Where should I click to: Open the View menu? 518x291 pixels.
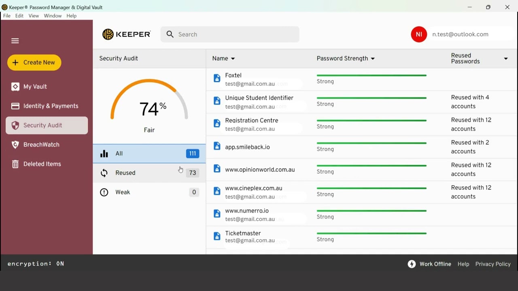tap(34, 16)
